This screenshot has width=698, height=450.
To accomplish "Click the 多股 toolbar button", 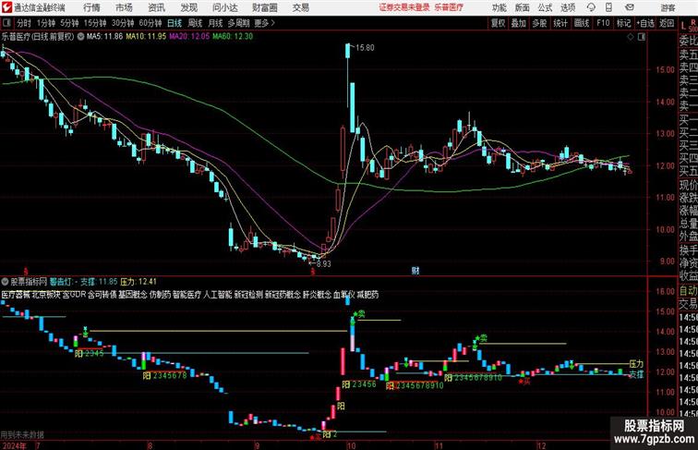I will click(x=539, y=23).
